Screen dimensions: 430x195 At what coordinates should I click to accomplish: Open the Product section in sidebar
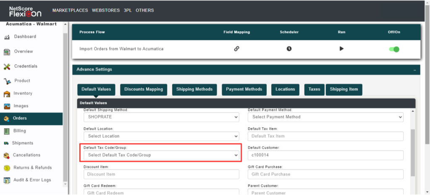[x=22, y=81]
